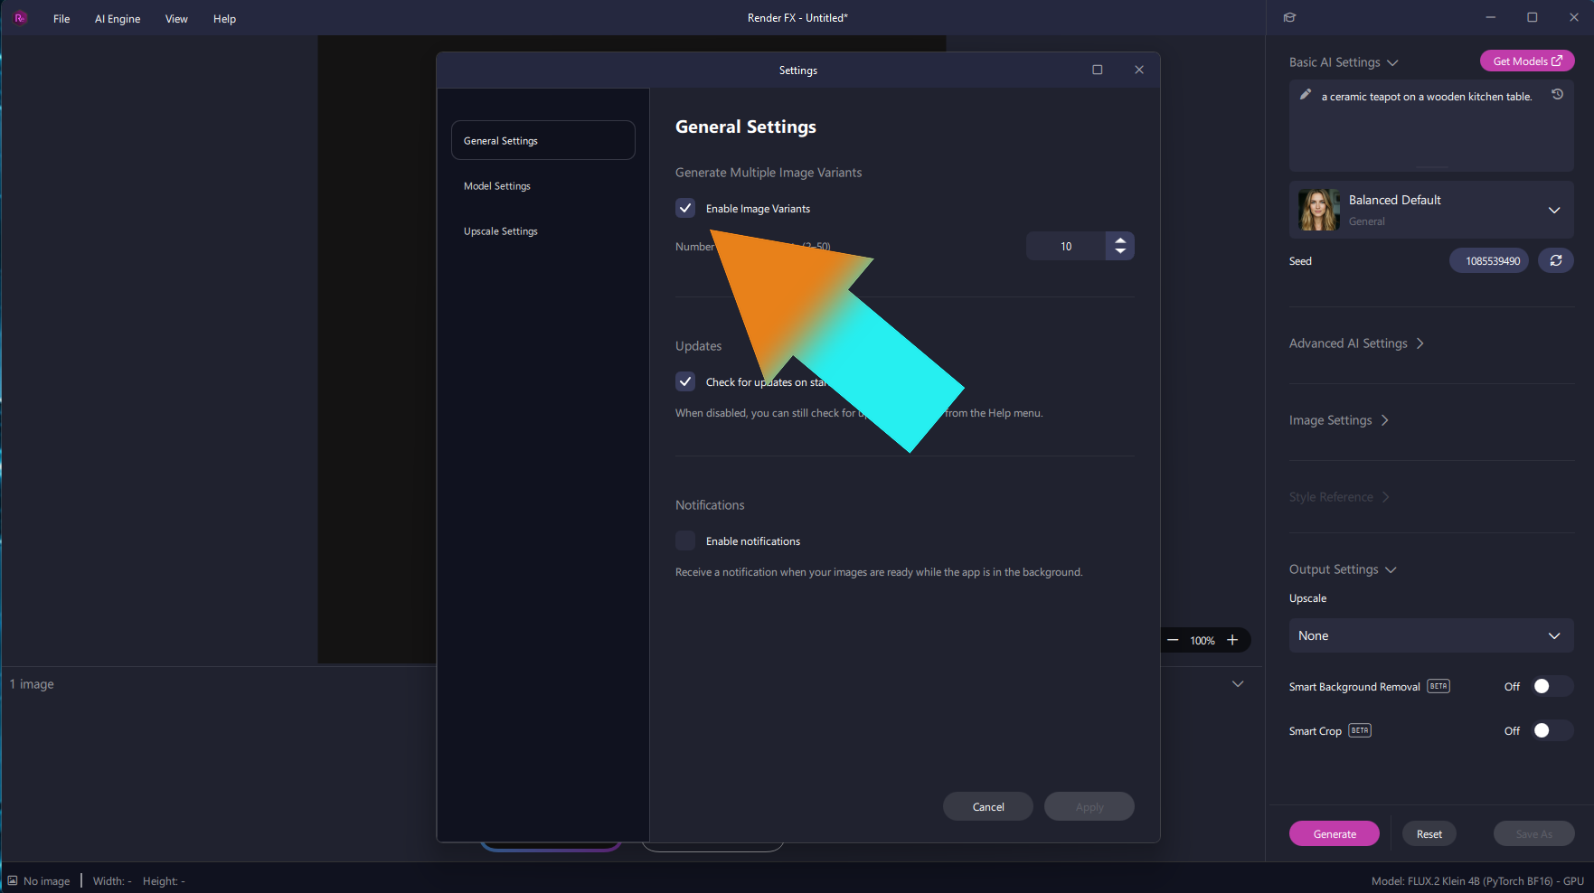Collapse Output Settings section
This screenshot has width=1594, height=893.
1343,569
